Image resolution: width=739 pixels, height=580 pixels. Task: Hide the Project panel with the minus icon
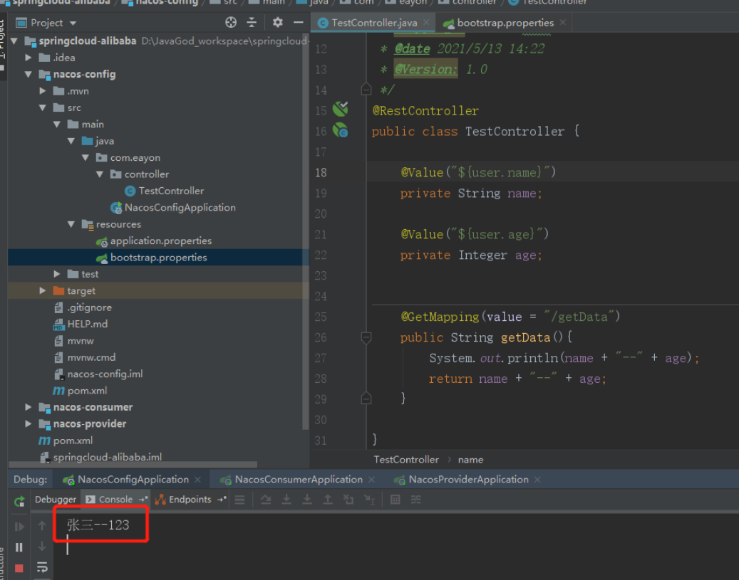click(299, 22)
